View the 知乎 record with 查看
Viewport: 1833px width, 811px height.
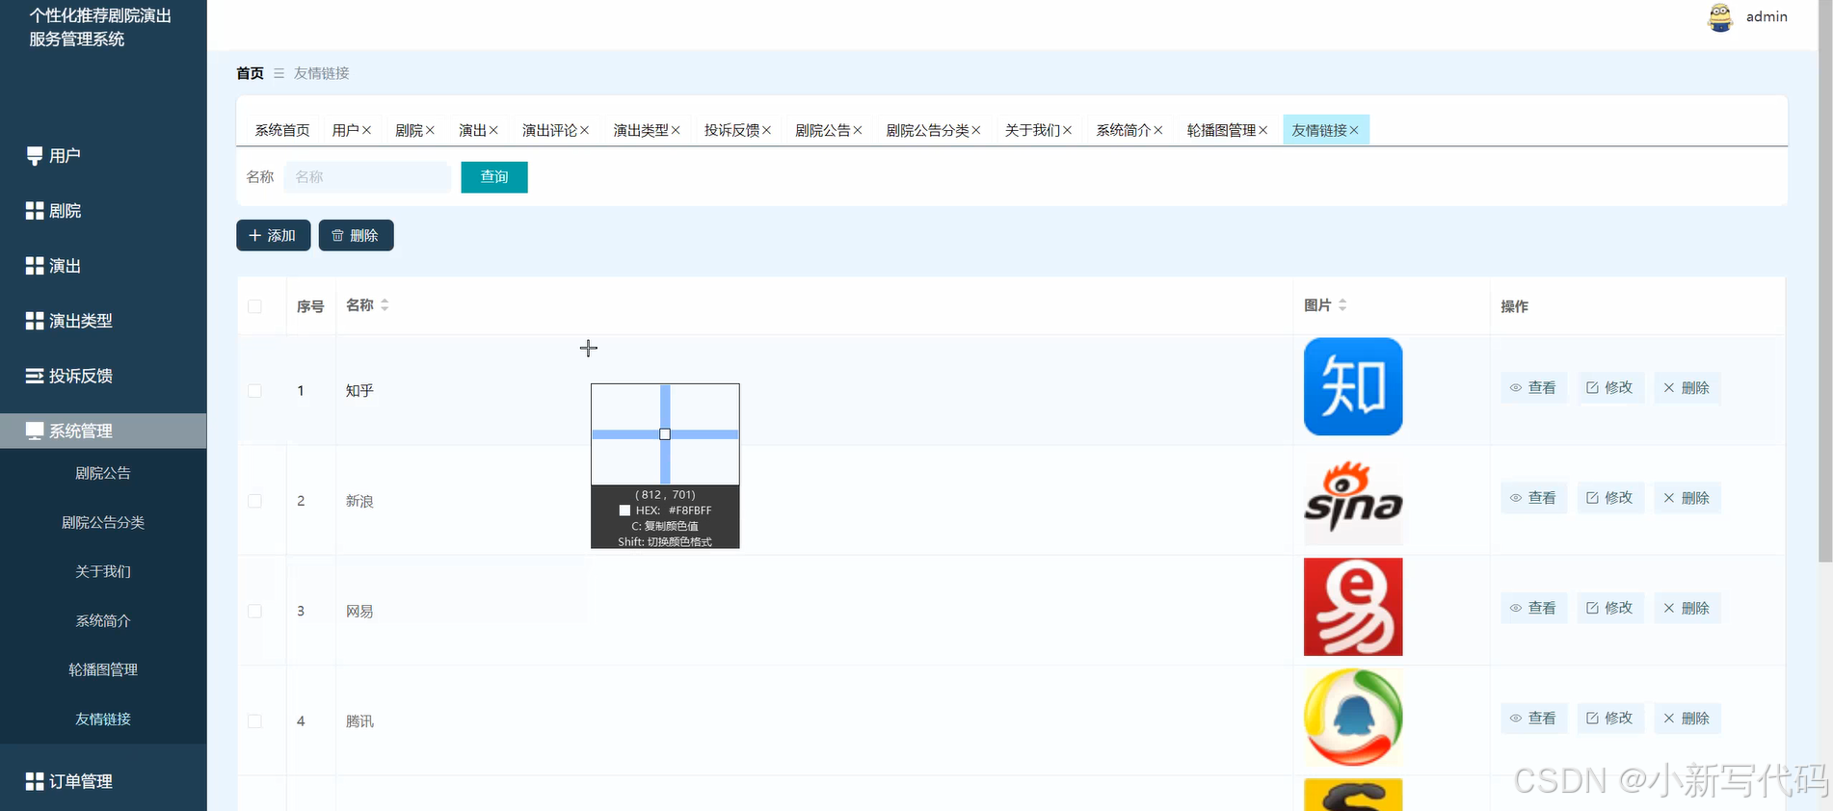click(x=1533, y=387)
